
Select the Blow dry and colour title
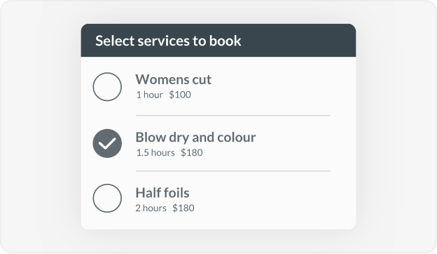[x=195, y=138]
